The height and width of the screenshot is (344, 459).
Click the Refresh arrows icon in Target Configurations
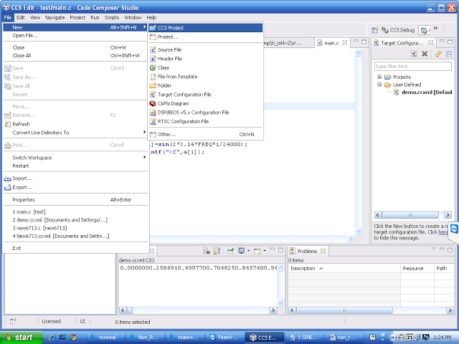(x=438, y=54)
